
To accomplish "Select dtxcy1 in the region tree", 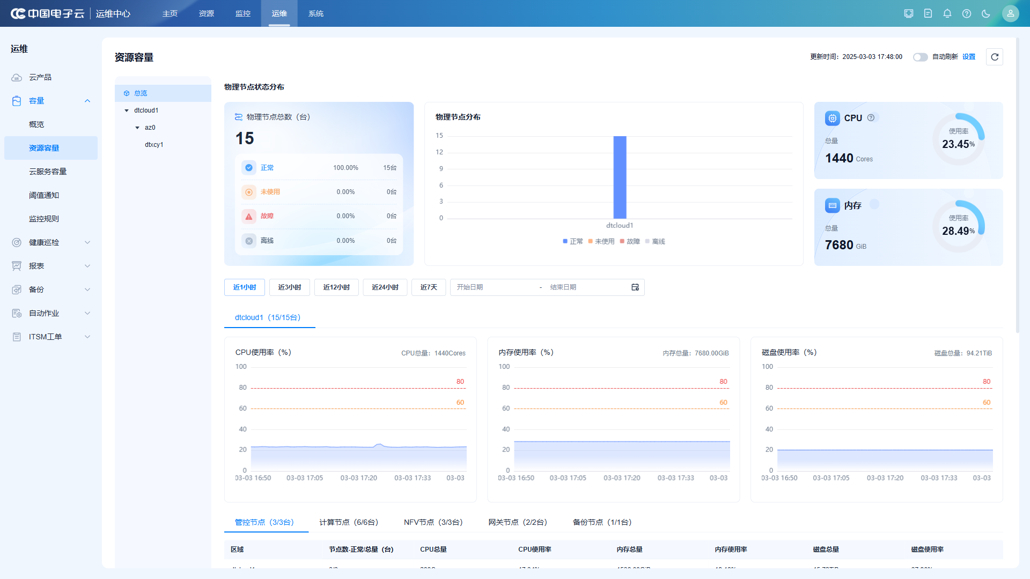I will [154, 145].
